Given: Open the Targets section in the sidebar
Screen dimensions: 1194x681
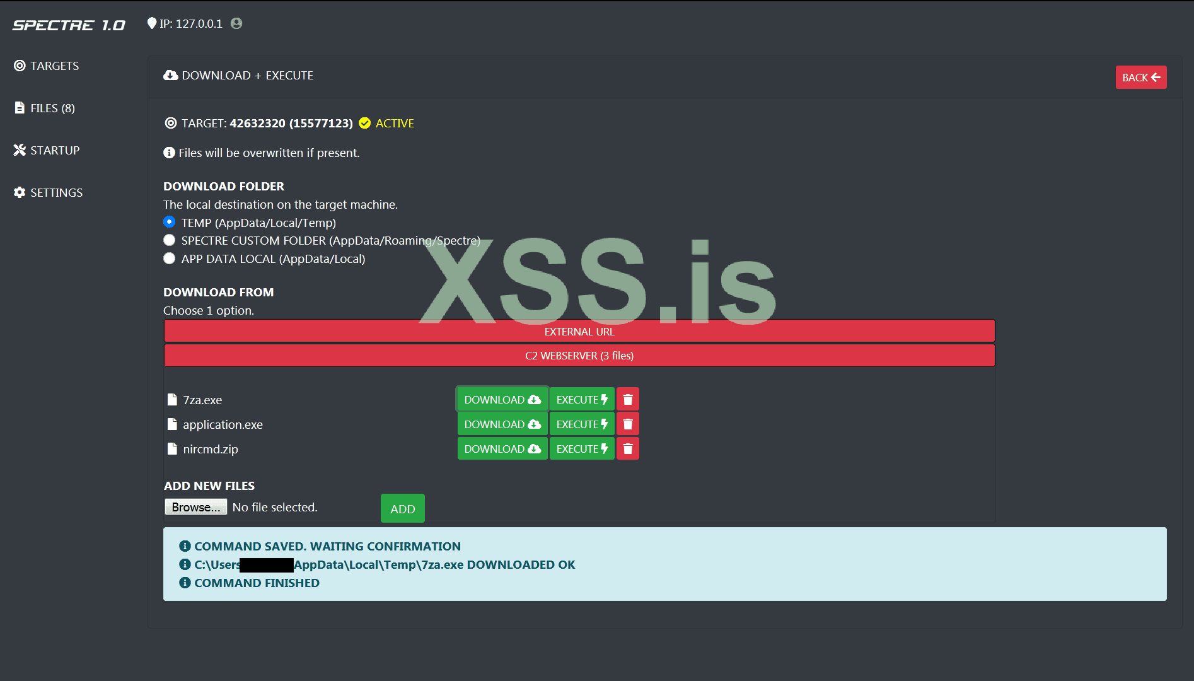Looking at the screenshot, I should pyautogui.click(x=46, y=66).
